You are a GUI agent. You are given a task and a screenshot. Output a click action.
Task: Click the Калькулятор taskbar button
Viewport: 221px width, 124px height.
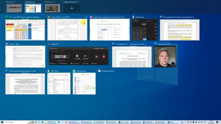(x=136, y=122)
